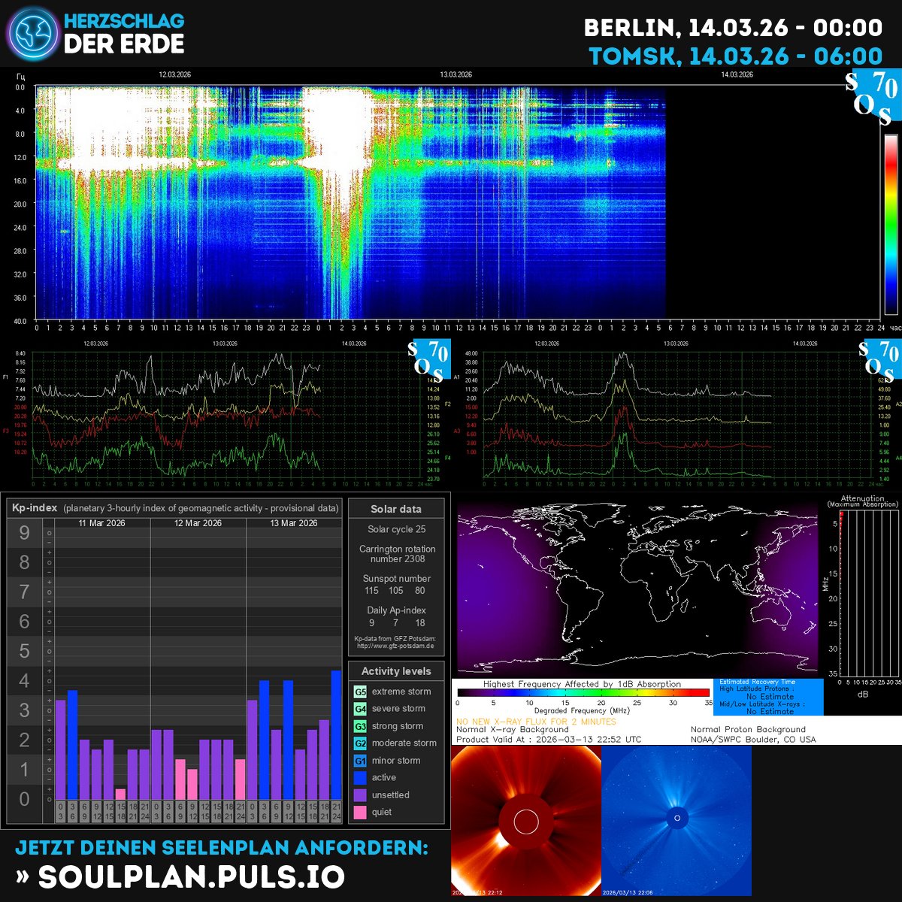Open the gfz-potsdam.de Kp-data source link
902x902 pixels.
396,646
